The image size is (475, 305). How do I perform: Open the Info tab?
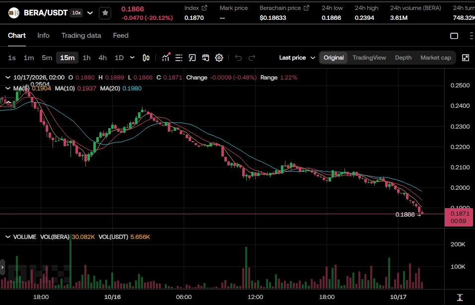[x=43, y=35]
